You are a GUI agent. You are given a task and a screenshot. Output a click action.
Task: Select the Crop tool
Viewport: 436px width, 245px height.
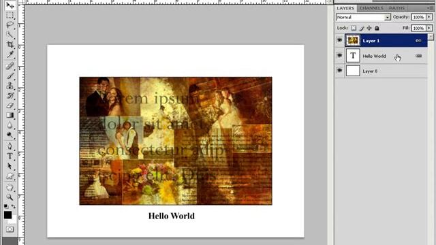click(10, 44)
